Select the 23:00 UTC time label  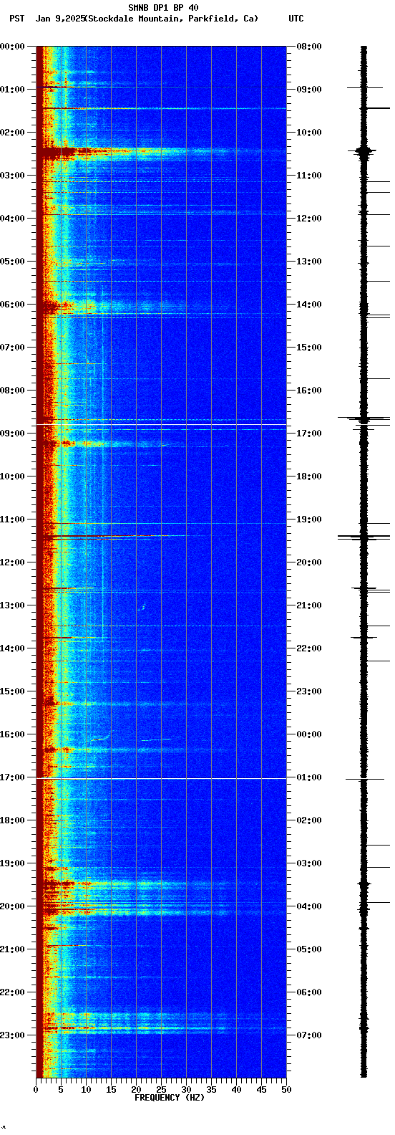click(309, 691)
